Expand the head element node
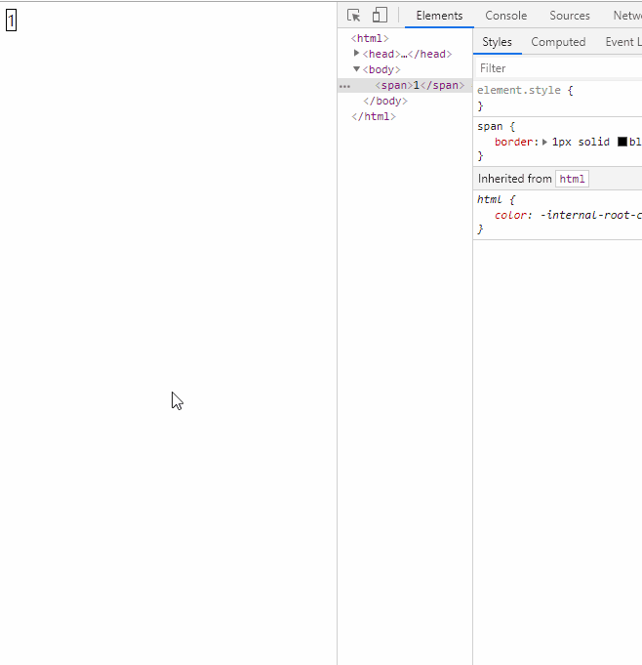The width and height of the screenshot is (642, 665). 356,54
